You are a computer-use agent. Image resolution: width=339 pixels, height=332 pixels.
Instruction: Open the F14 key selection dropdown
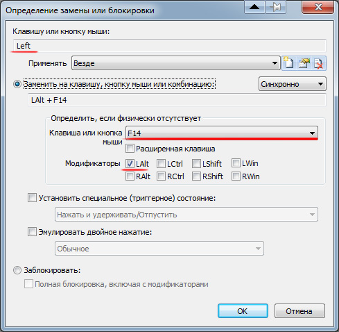222,133
